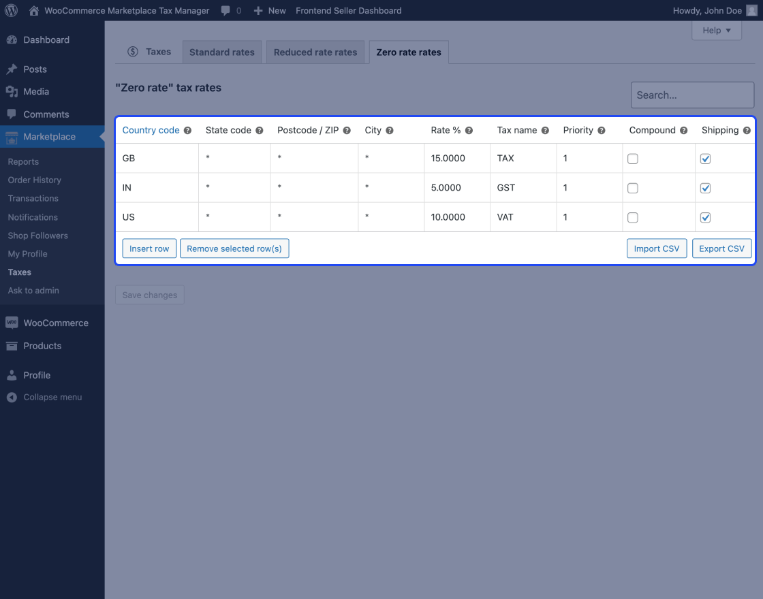This screenshot has width=763, height=599.
Task: Click the WordPress logo in the admin bar
Action: [10, 10]
